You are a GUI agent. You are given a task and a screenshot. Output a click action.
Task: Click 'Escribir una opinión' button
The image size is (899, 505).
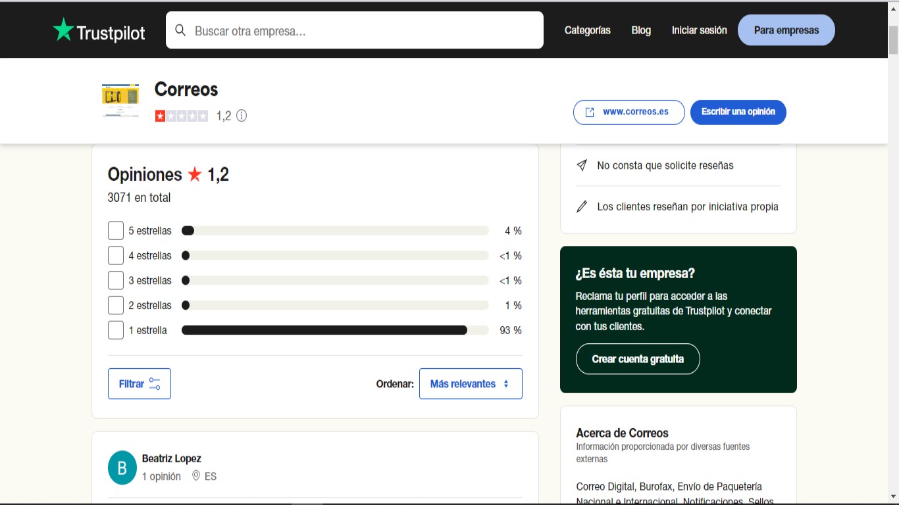738,112
